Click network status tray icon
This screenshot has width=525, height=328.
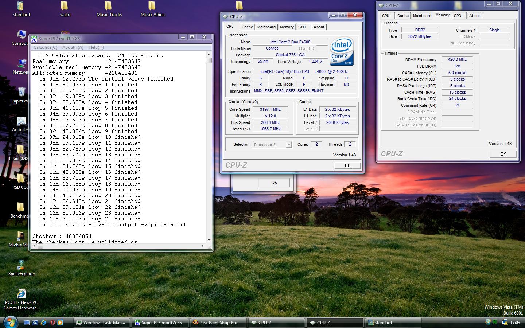tap(505, 322)
